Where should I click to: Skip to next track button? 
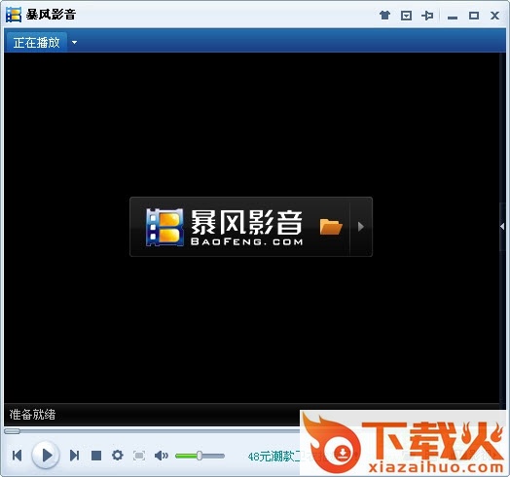point(75,456)
